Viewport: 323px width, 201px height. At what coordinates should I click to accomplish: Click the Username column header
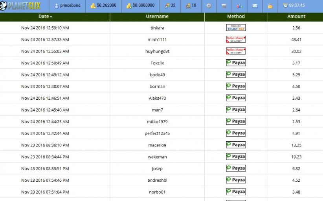click(x=157, y=16)
